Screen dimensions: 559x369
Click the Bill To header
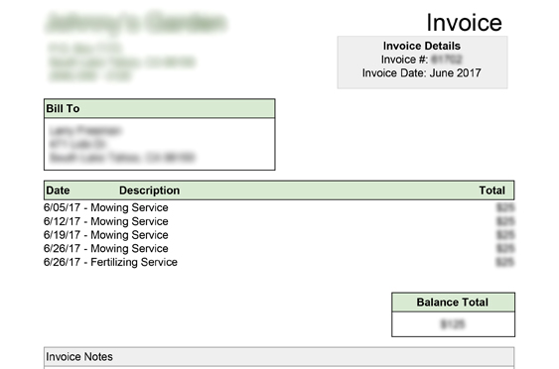click(159, 109)
